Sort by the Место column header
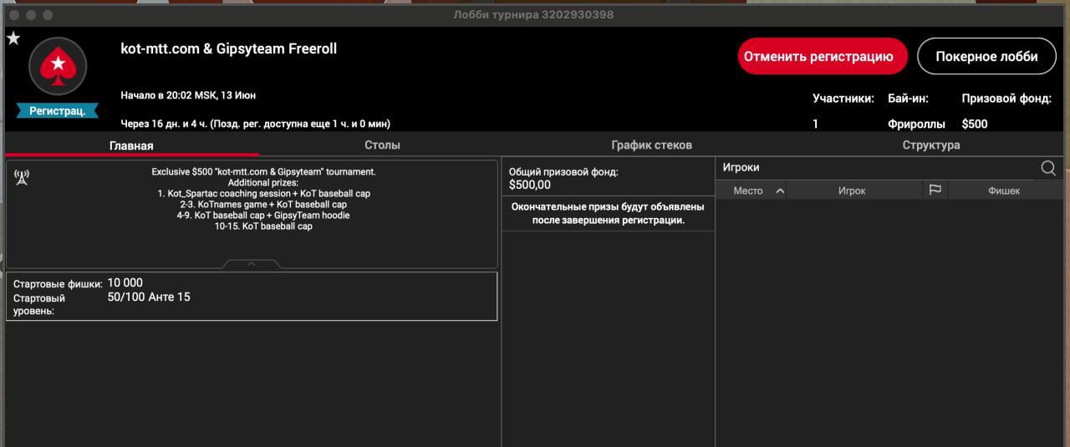 coord(748,191)
